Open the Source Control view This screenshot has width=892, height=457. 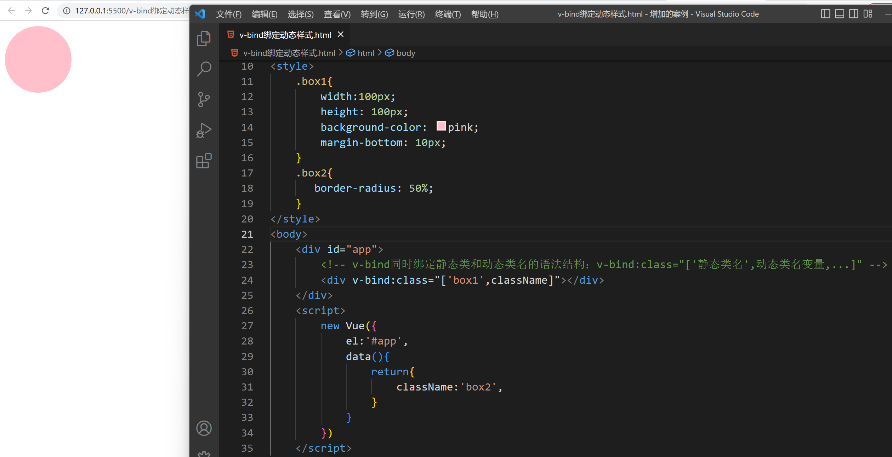204,99
